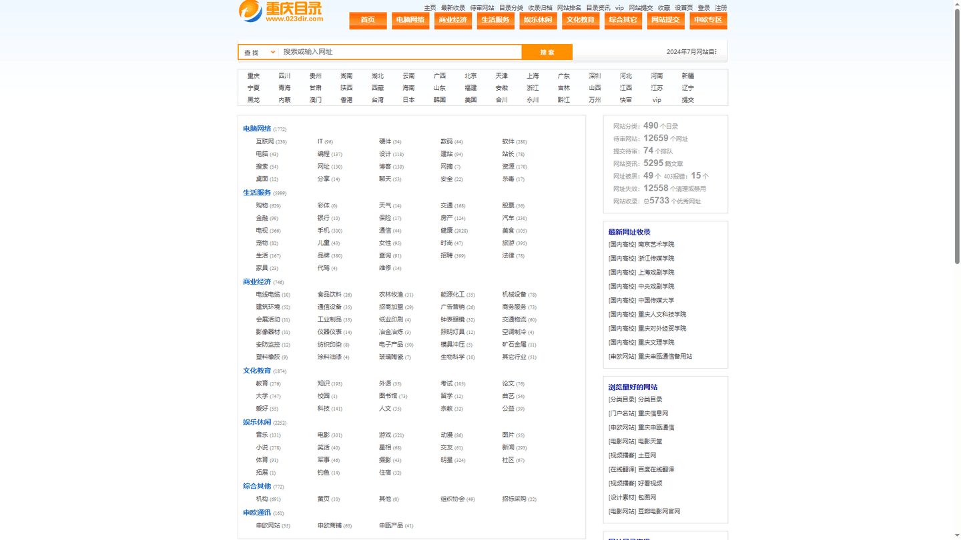Open the 申欧通讯 blue category heading
The width and height of the screenshot is (961, 540).
coord(257,513)
